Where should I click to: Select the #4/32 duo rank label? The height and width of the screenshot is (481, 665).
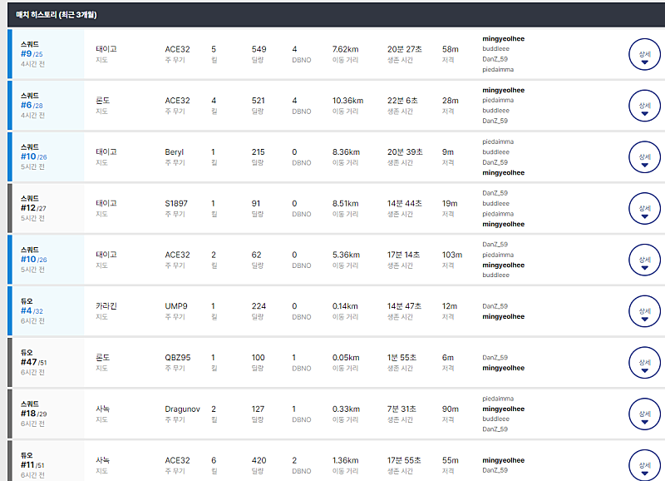click(x=32, y=311)
